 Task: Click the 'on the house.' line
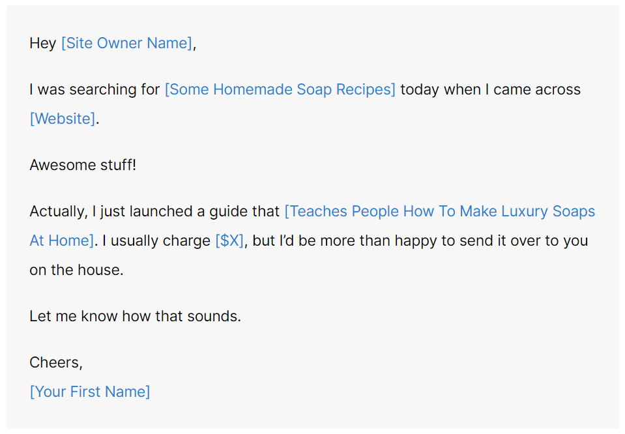point(76,270)
